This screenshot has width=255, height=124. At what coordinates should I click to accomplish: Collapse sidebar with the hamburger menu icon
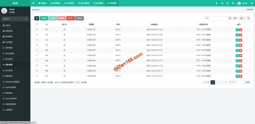coord(33,3)
